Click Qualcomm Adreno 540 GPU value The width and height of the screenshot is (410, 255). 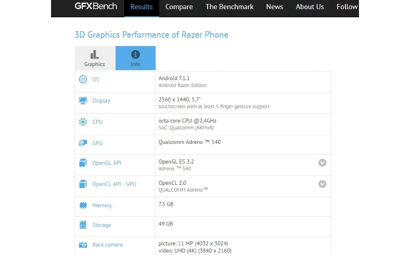pyautogui.click(x=190, y=142)
